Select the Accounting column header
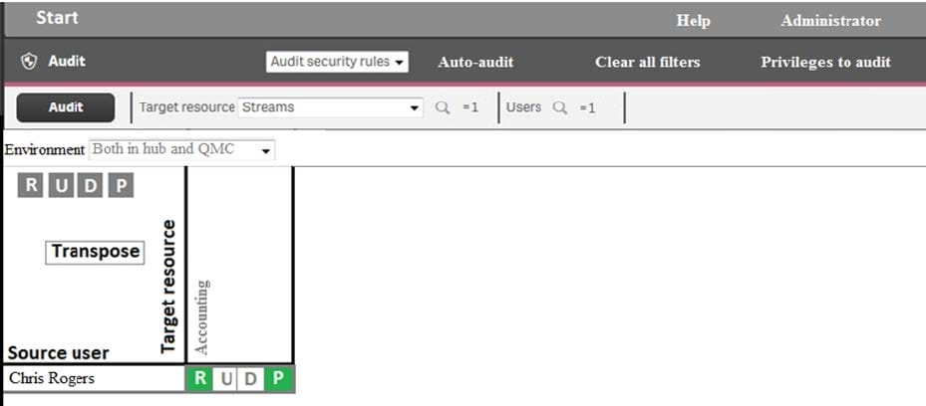 pos(202,316)
